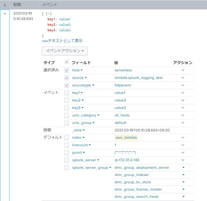Open the linecount field dropdown
207x201 pixels.
tap(81, 145)
